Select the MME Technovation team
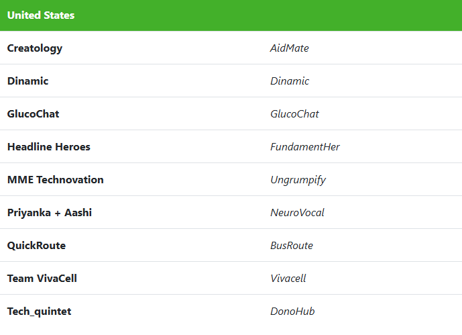 tap(56, 180)
